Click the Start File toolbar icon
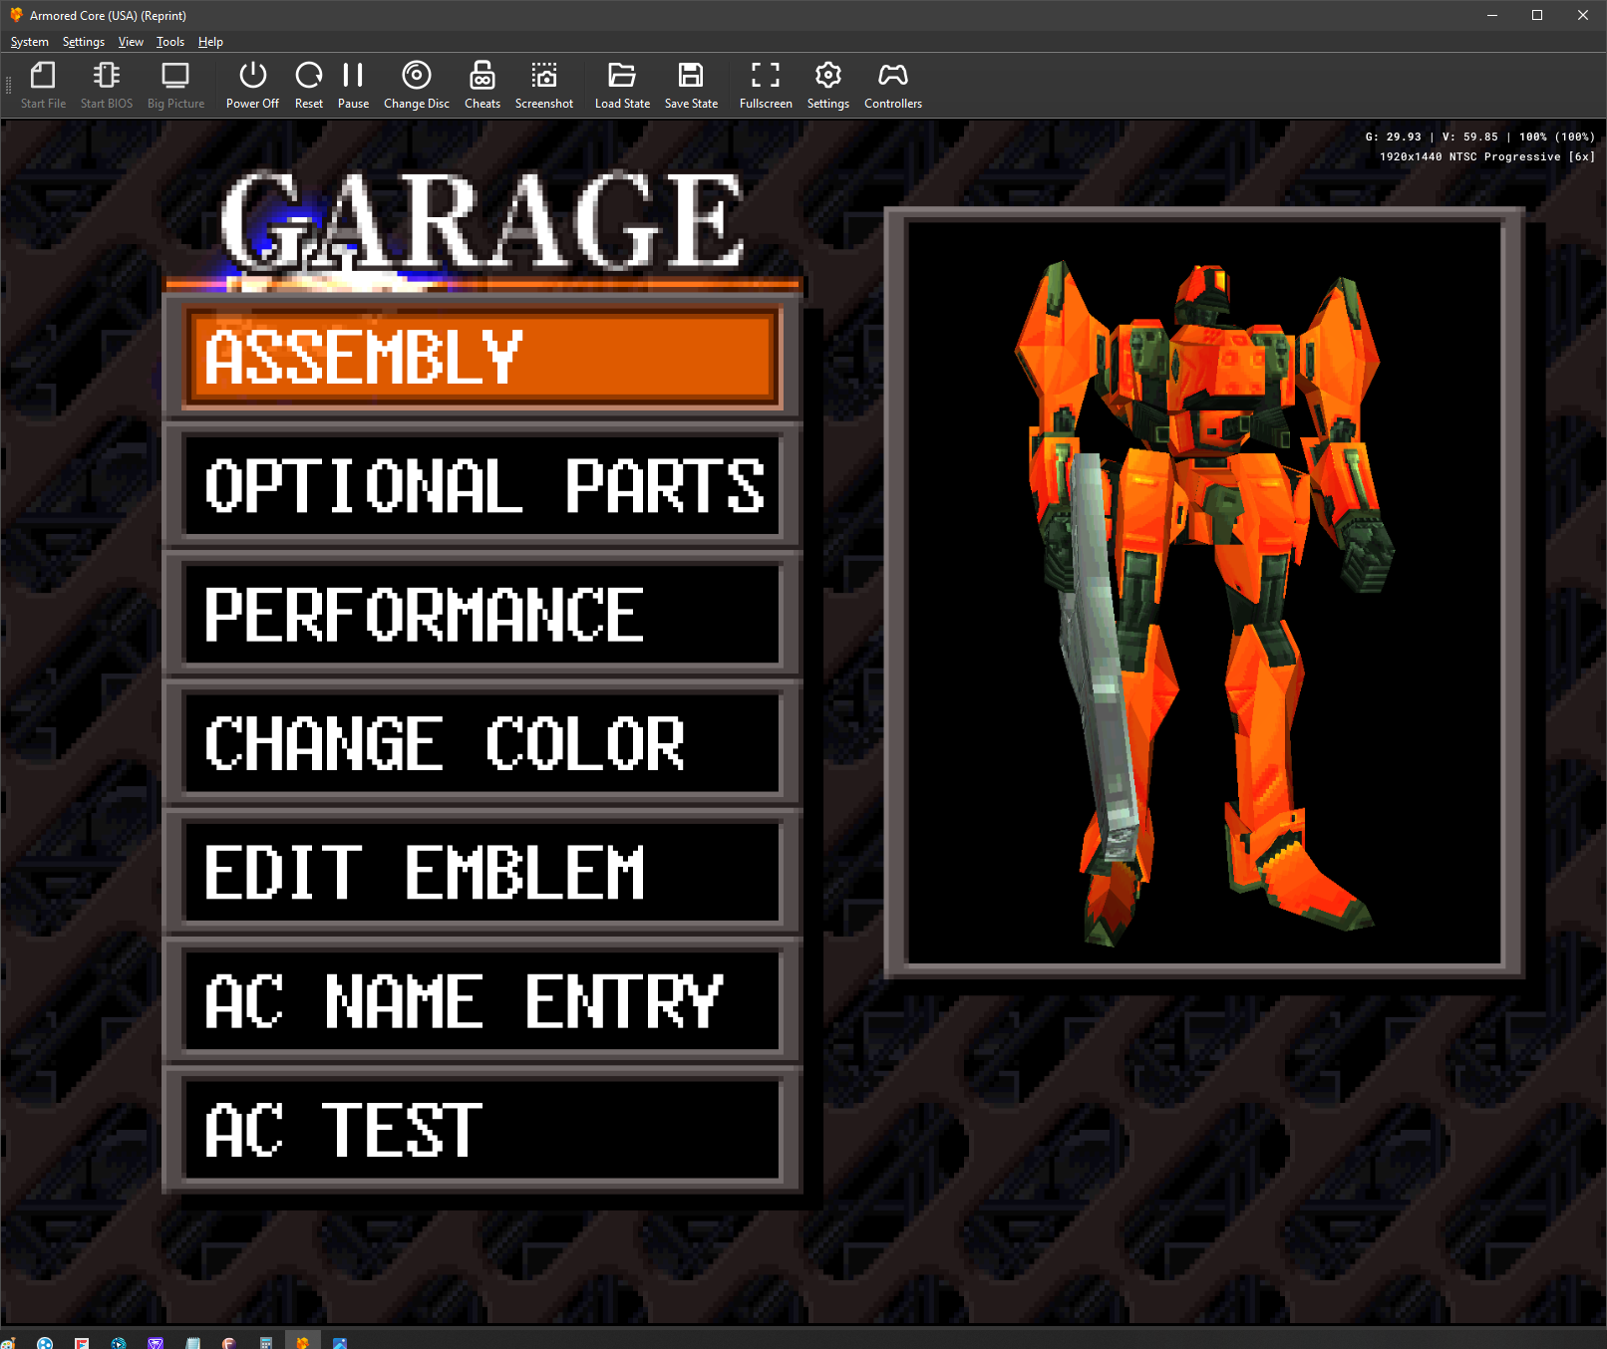This screenshot has width=1607, height=1349. [x=43, y=86]
